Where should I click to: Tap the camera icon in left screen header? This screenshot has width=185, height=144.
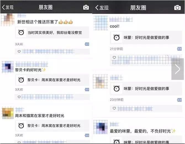click(x=86, y=7)
